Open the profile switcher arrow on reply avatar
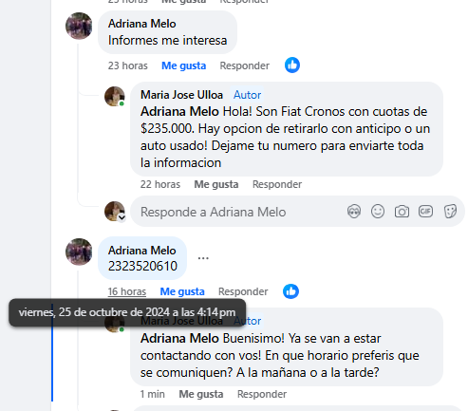 click(x=122, y=217)
